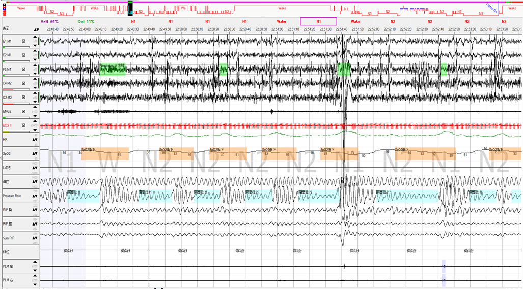
Task: Click the up arrow for E2:M1 channel
Action: click(35, 51)
